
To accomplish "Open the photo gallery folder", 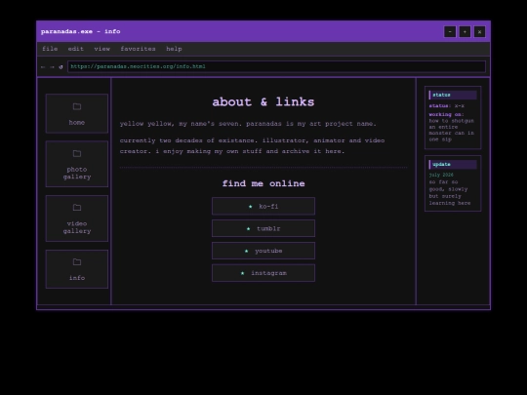I will pyautogui.click(x=77, y=164).
